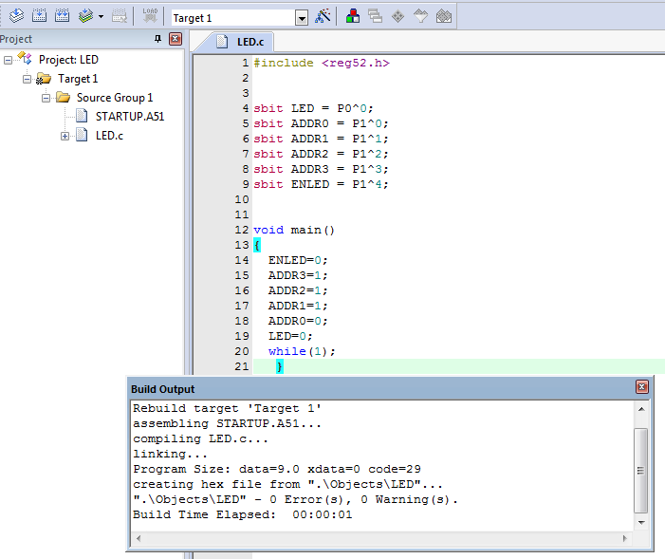The image size is (665, 559).
Task: Open Options for Target magic wand icon
Action: pos(323,16)
